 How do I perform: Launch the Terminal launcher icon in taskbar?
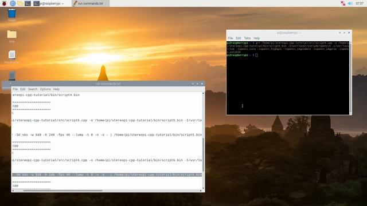(x=28, y=3)
